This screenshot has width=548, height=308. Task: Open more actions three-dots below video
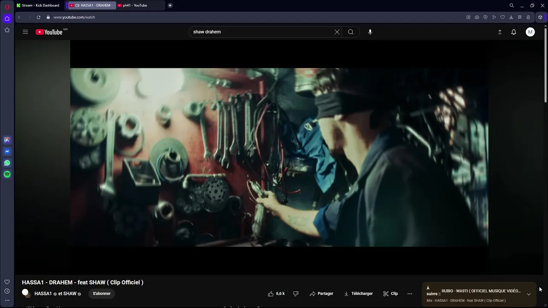[410, 293]
